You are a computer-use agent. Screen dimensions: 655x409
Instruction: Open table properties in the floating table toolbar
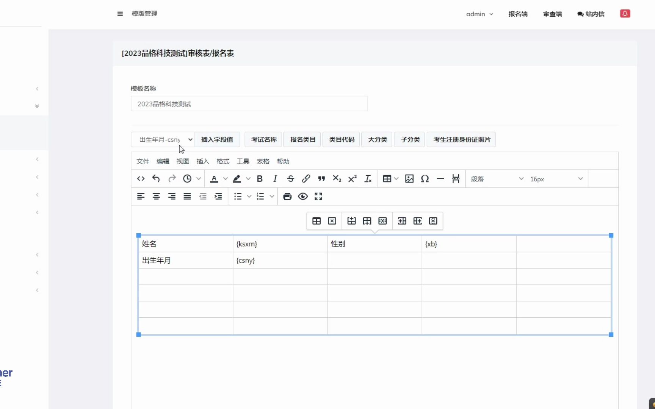tap(317, 221)
